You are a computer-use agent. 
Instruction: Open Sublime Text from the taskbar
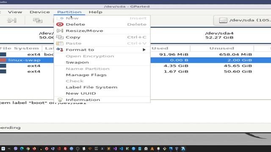(109, 149)
